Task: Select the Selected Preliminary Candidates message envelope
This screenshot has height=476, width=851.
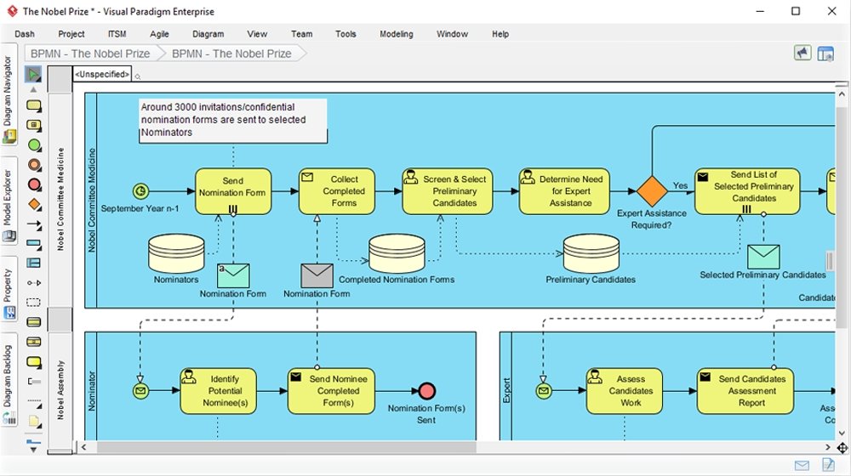Action: coord(763,257)
